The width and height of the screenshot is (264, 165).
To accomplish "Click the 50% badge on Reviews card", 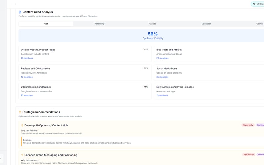I will click(146, 68).
